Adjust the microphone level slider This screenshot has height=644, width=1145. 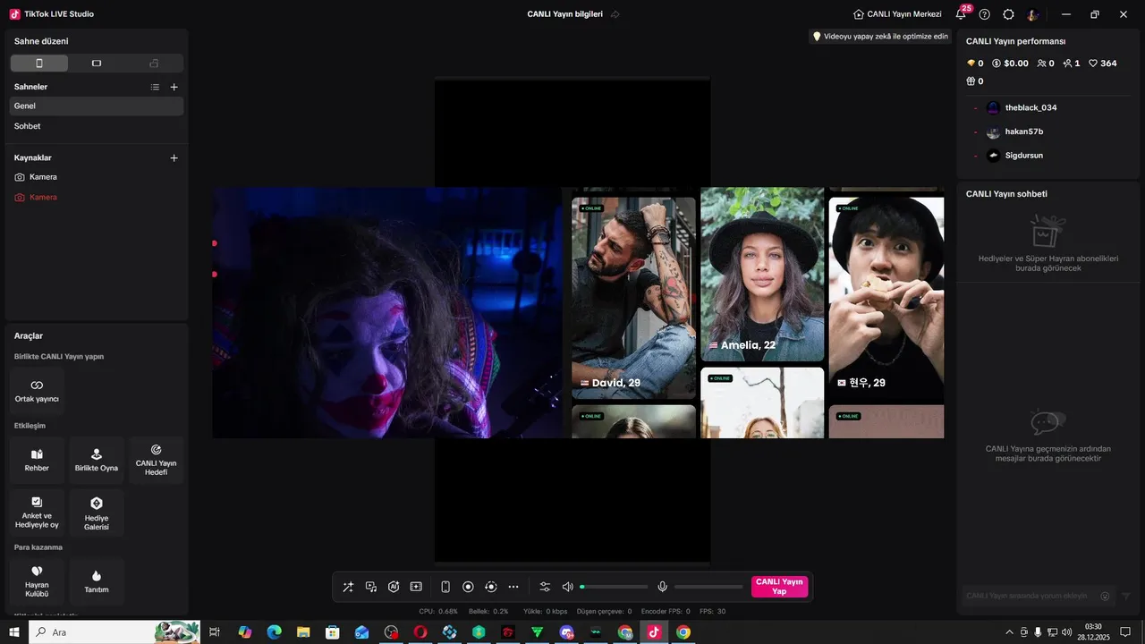point(708,587)
